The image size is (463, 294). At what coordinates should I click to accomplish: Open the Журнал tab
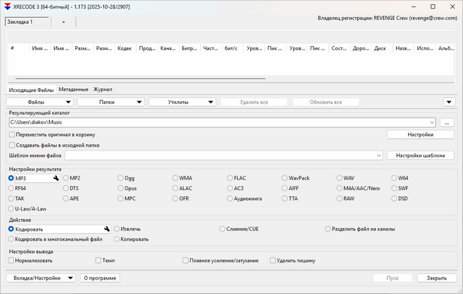click(103, 89)
